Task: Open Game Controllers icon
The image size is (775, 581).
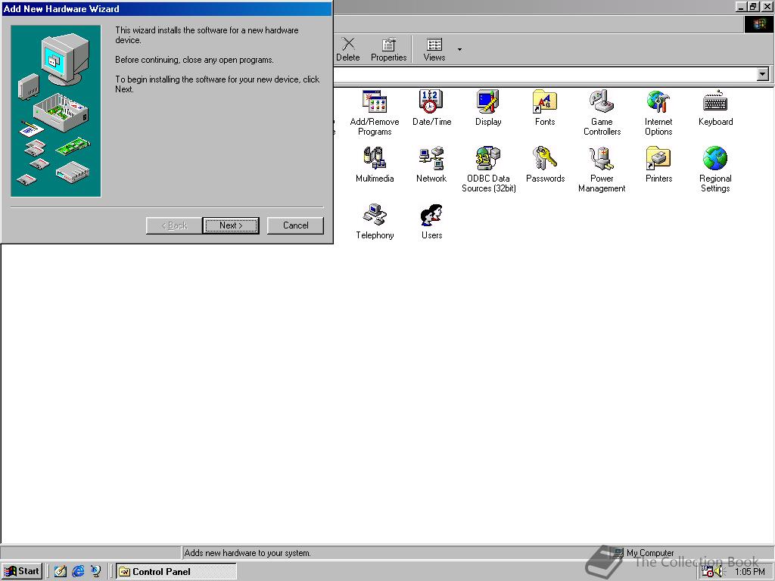Action: click(x=602, y=113)
